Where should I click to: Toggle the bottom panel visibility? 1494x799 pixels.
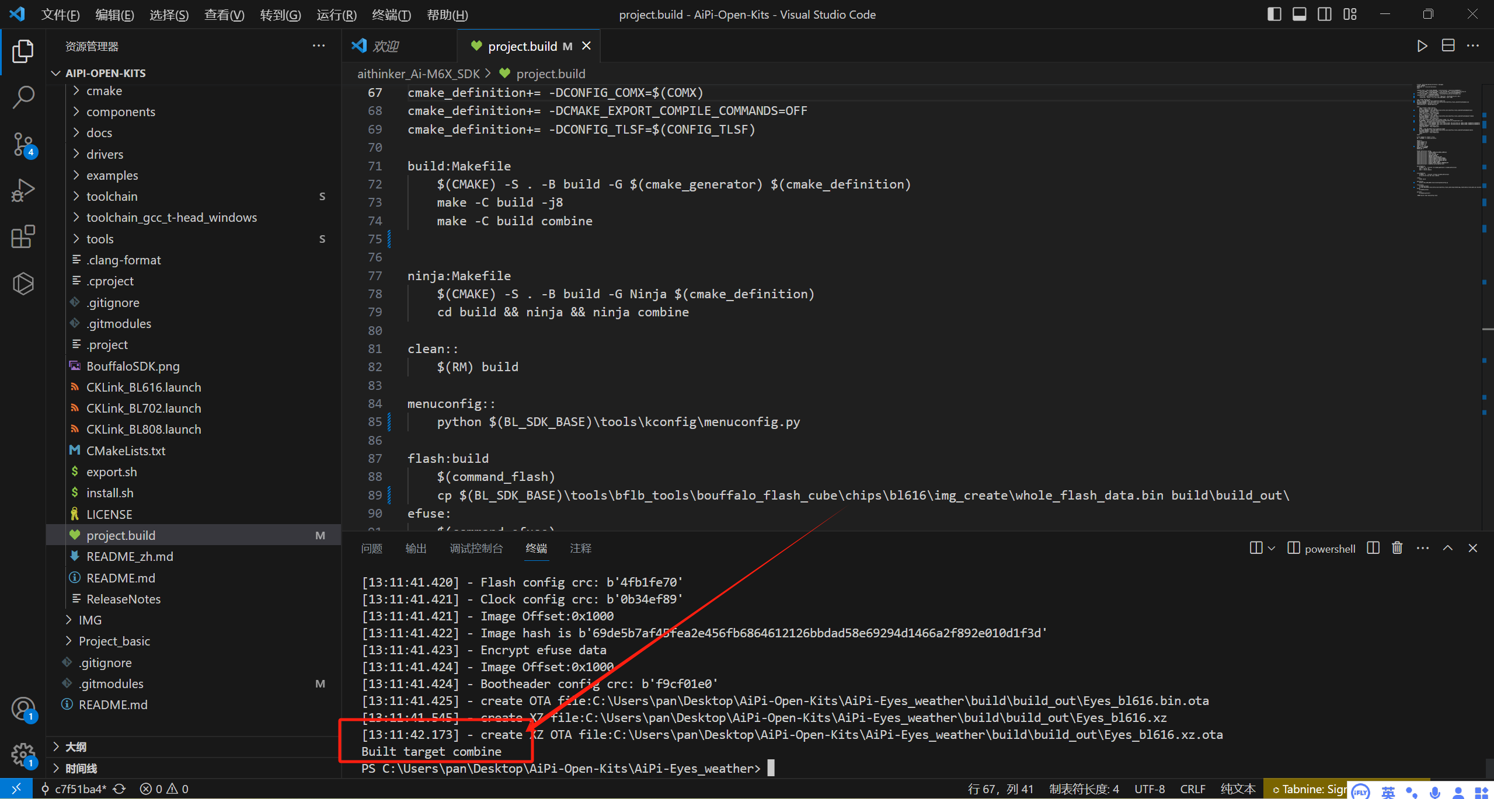coord(1300,14)
